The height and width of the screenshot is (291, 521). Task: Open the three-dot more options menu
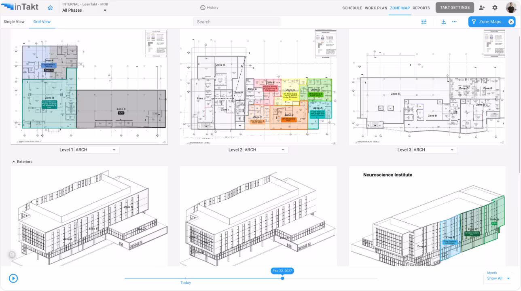pyautogui.click(x=454, y=22)
